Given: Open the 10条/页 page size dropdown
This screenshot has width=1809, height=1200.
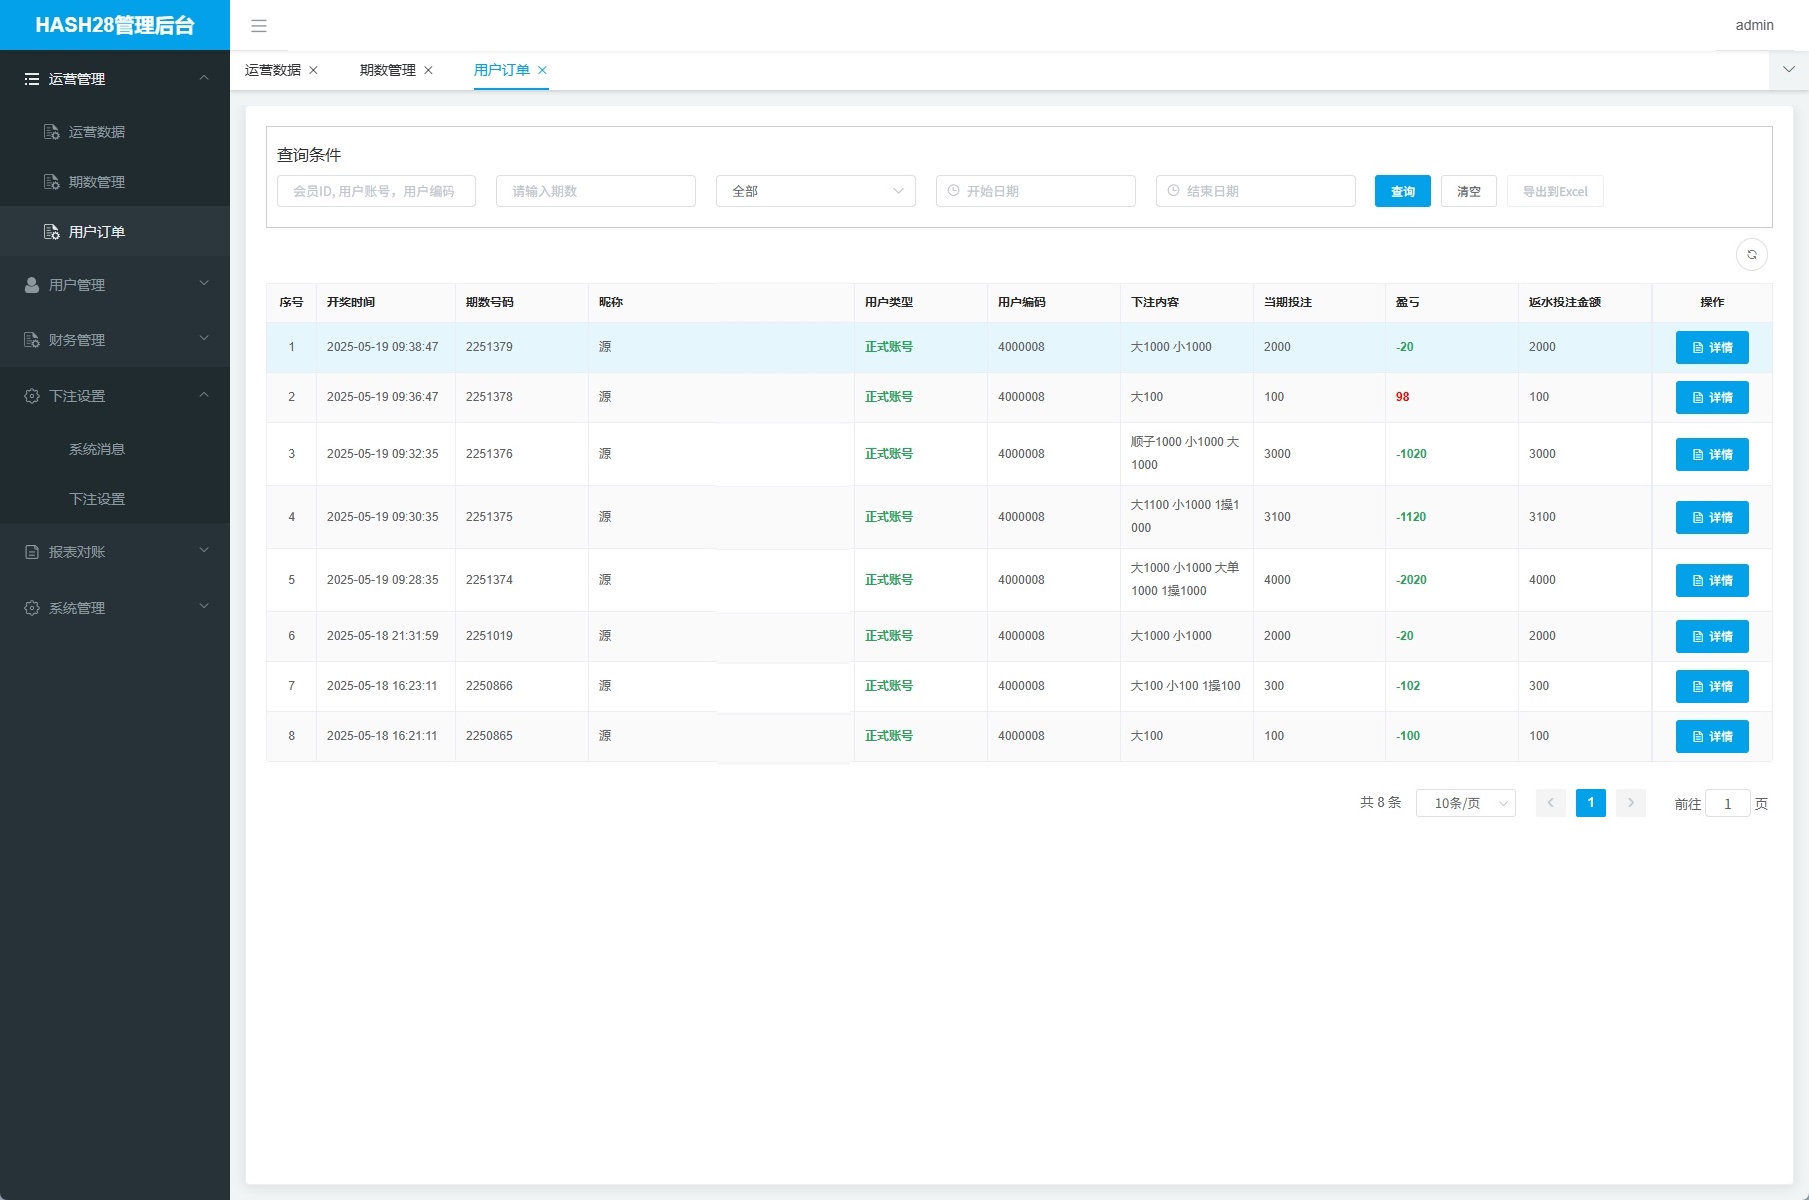Looking at the screenshot, I should 1465,803.
